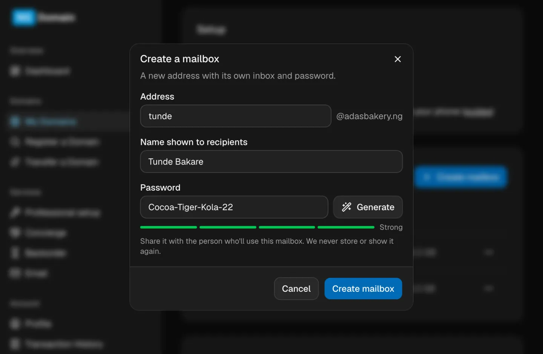Image resolution: width=543 pixels, height=354 pixels.
Task: Click the magic wand icon on Generate
Action: pos(347,207)
